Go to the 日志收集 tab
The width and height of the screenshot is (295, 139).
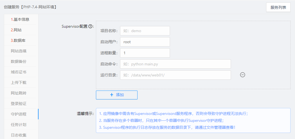pos(19,135)
